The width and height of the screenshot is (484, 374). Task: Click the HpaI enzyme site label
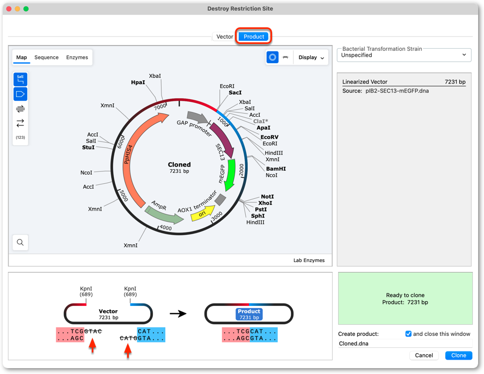[x=138, y=83]
